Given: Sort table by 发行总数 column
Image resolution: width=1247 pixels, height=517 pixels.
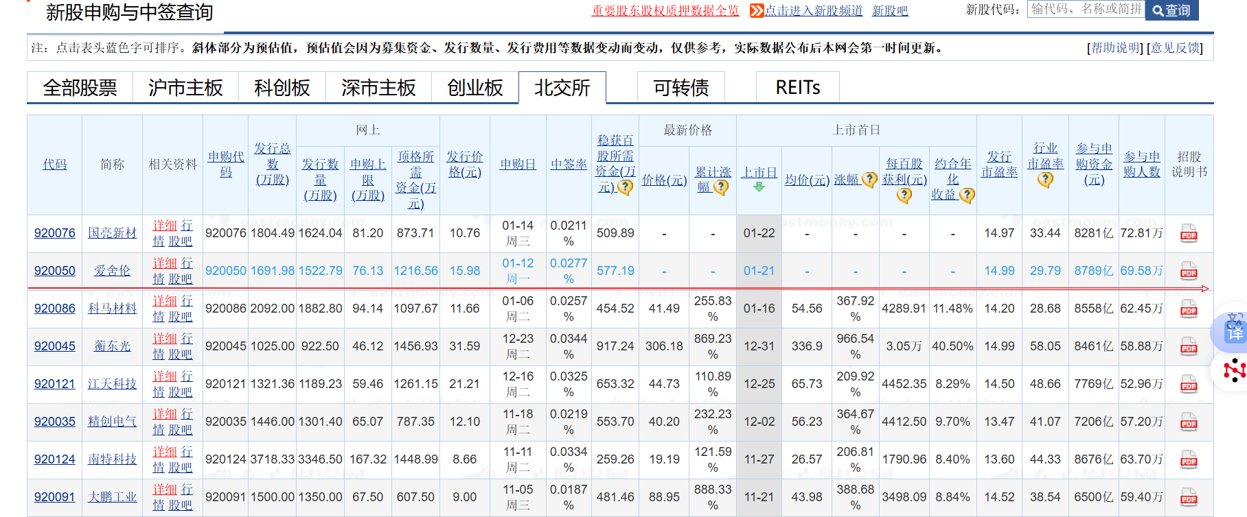Looking at the screenshot, I should coord(273,164).
